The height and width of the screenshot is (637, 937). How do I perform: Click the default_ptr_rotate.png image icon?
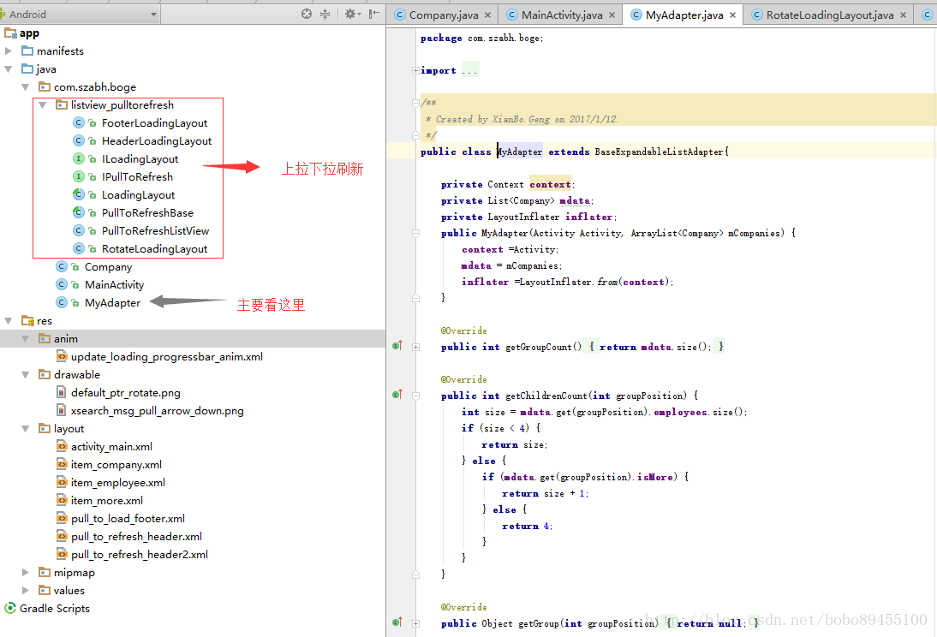[62, 392]
